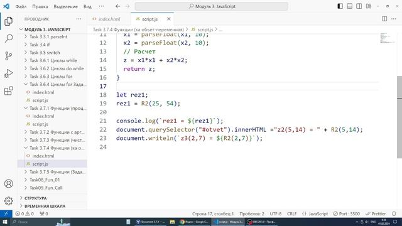Open editor More Actions ellipsis
402x226 pixels.
click(x=394, y=19)
